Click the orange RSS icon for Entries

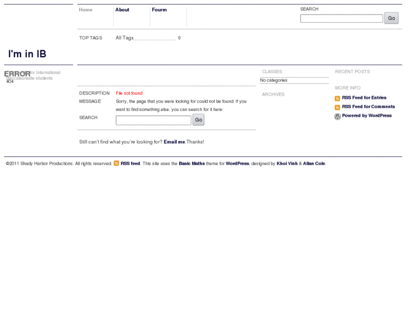(x=337, y=98)
